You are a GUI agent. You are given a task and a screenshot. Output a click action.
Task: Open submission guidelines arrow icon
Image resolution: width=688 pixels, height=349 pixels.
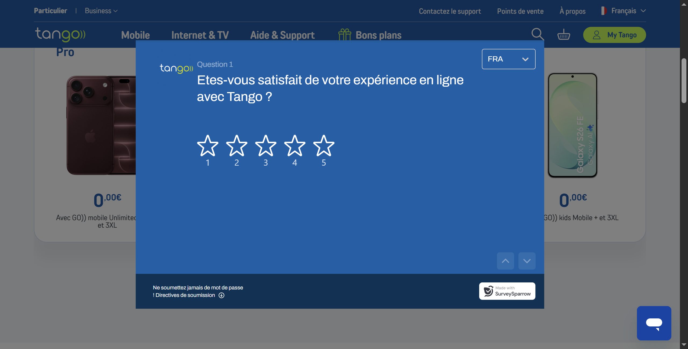click(221, 295)
